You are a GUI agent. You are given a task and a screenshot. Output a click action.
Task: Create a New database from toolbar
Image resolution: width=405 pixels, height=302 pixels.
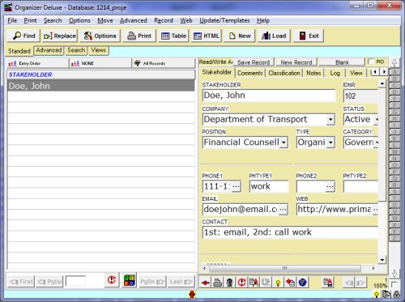[x=240, y=36]
